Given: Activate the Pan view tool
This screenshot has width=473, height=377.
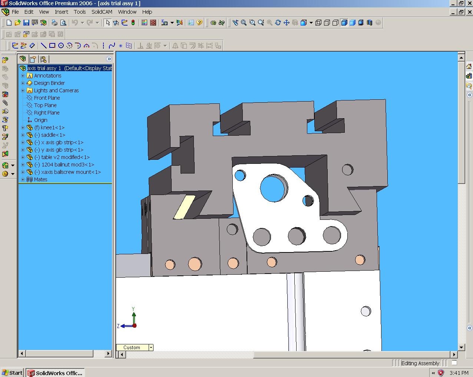Looking at the screenshot, I should [x=287, y=23].
